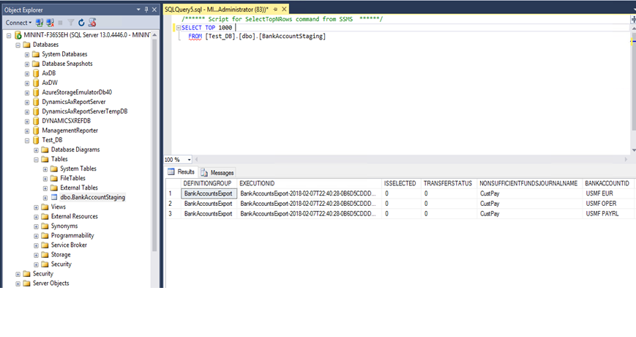Select row header 3 in results grid
This screenshot has width=636, height=337.
[173, 214]
